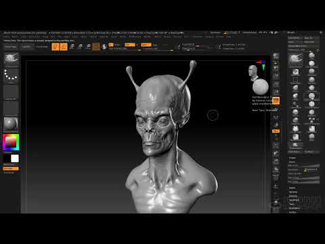The image size is (325, 244).
Task: Click the Home Page button
Action: (10, 47)
